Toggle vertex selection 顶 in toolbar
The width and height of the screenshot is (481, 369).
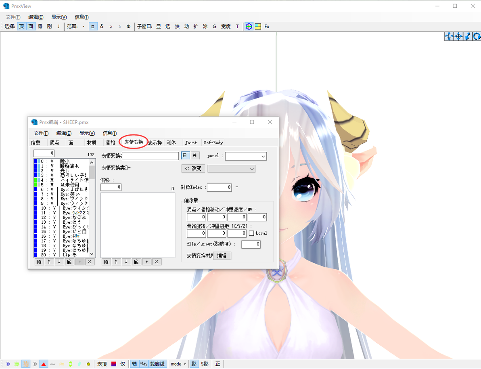click(x=21, y=26)
